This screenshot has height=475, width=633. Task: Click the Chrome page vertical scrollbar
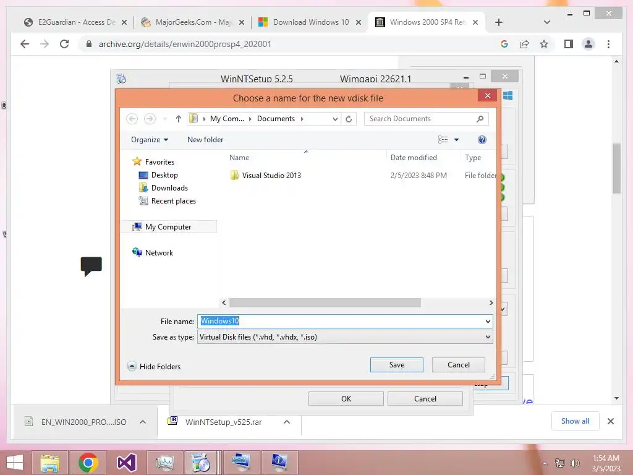click(x=616, y=168)
